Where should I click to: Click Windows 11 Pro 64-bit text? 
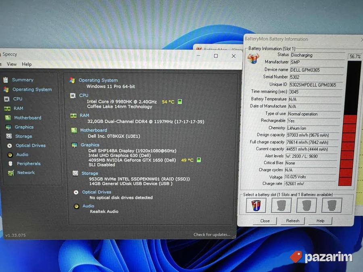(111, 87)
